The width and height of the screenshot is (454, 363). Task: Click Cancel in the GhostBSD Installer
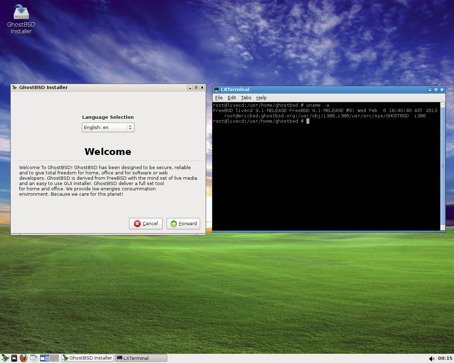[146, 224]
